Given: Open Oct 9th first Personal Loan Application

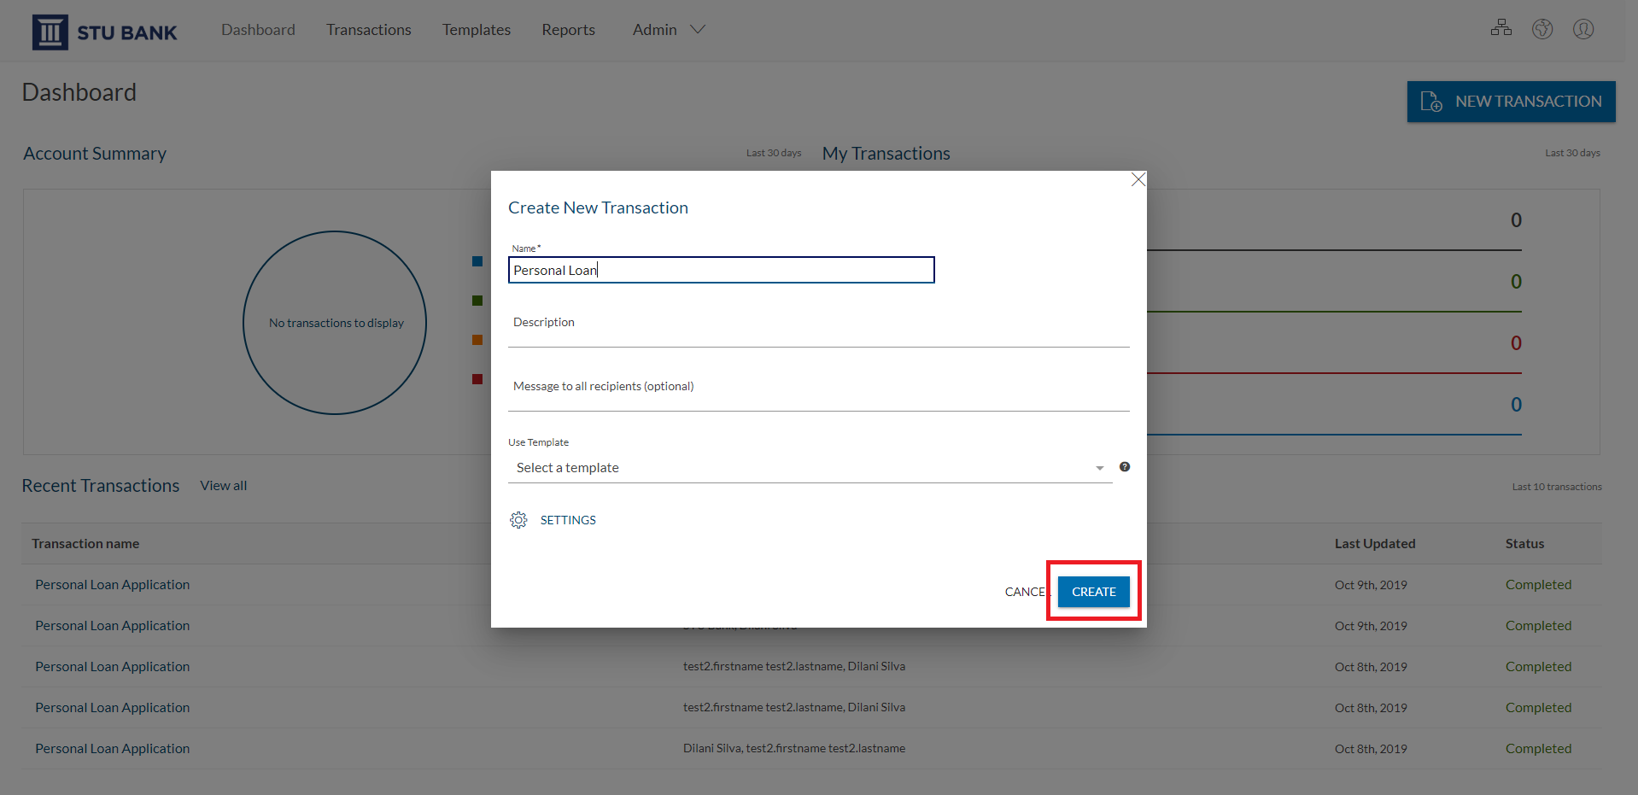Looking at the screenshot, I should coord(113,585).
